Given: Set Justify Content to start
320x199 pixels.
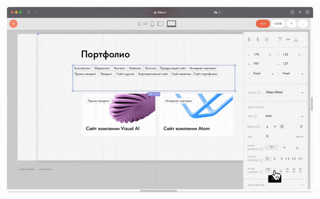Looking at the screenshot, I should coord(268,159).
